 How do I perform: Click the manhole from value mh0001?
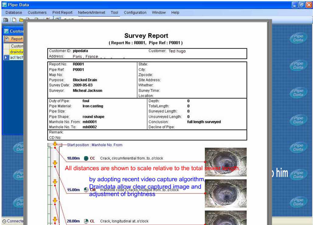(90, 122)
